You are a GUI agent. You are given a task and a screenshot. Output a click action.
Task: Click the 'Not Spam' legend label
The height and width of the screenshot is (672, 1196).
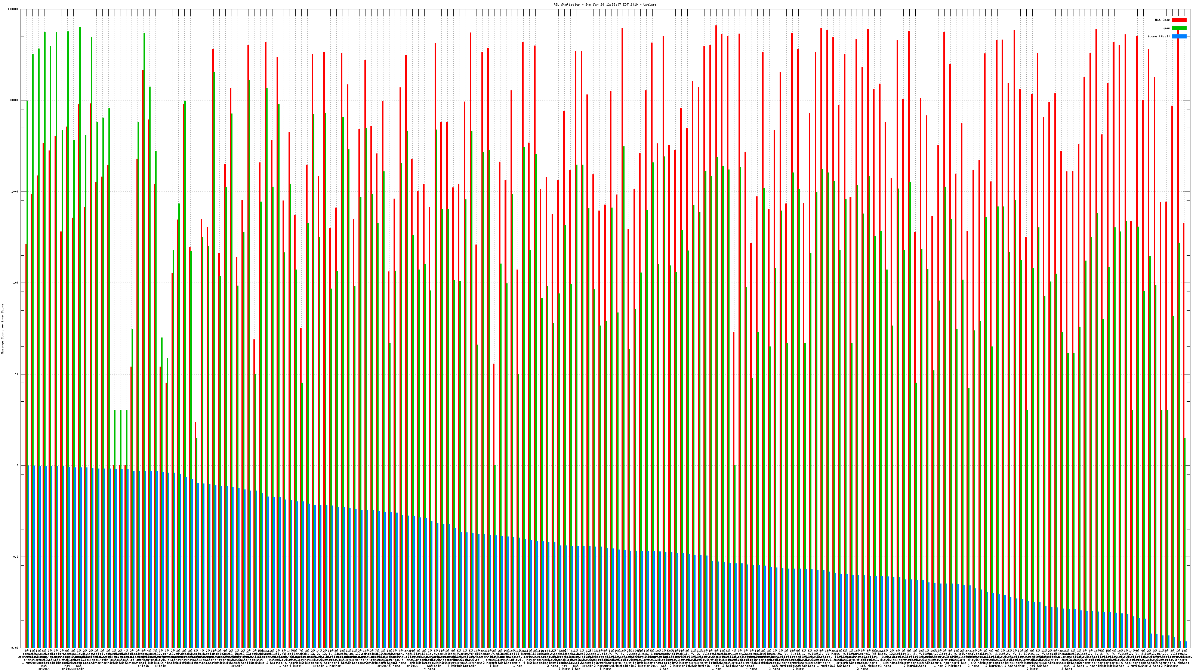[x=1163, y=20]
